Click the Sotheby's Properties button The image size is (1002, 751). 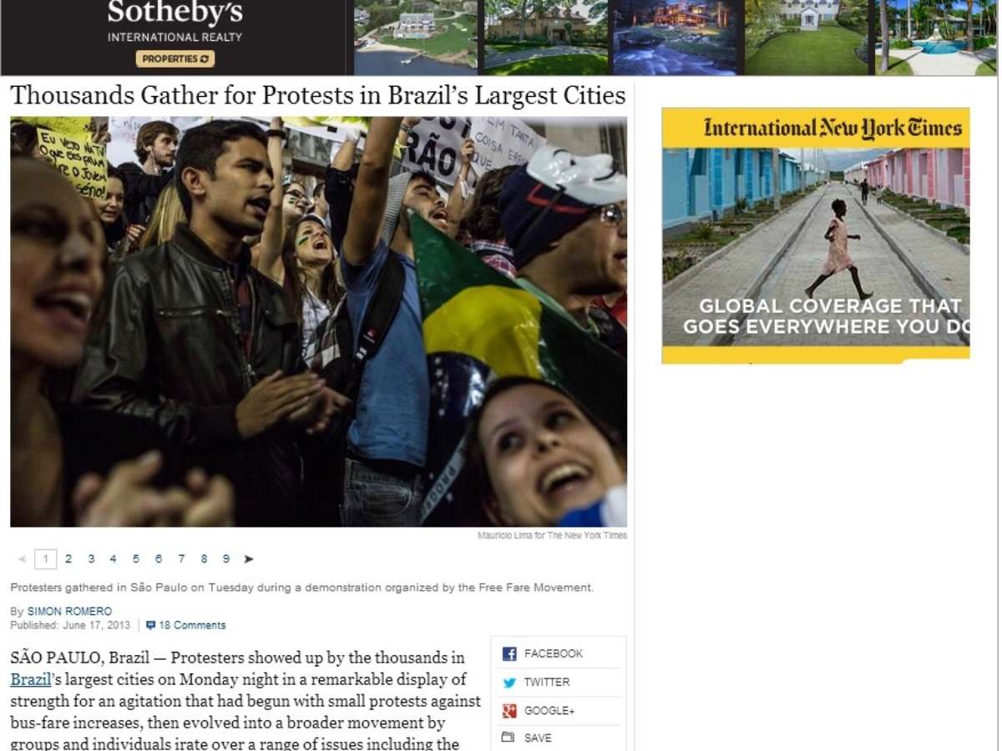tap(175, 59)
